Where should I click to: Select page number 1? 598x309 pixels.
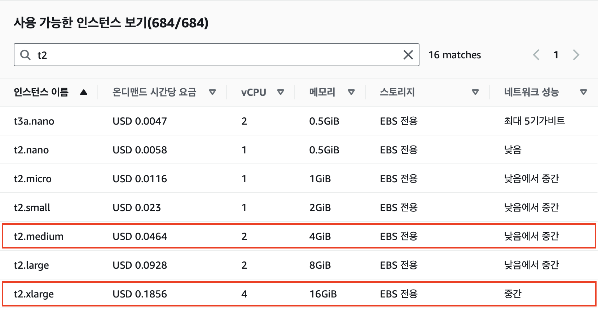pos(556,55)
